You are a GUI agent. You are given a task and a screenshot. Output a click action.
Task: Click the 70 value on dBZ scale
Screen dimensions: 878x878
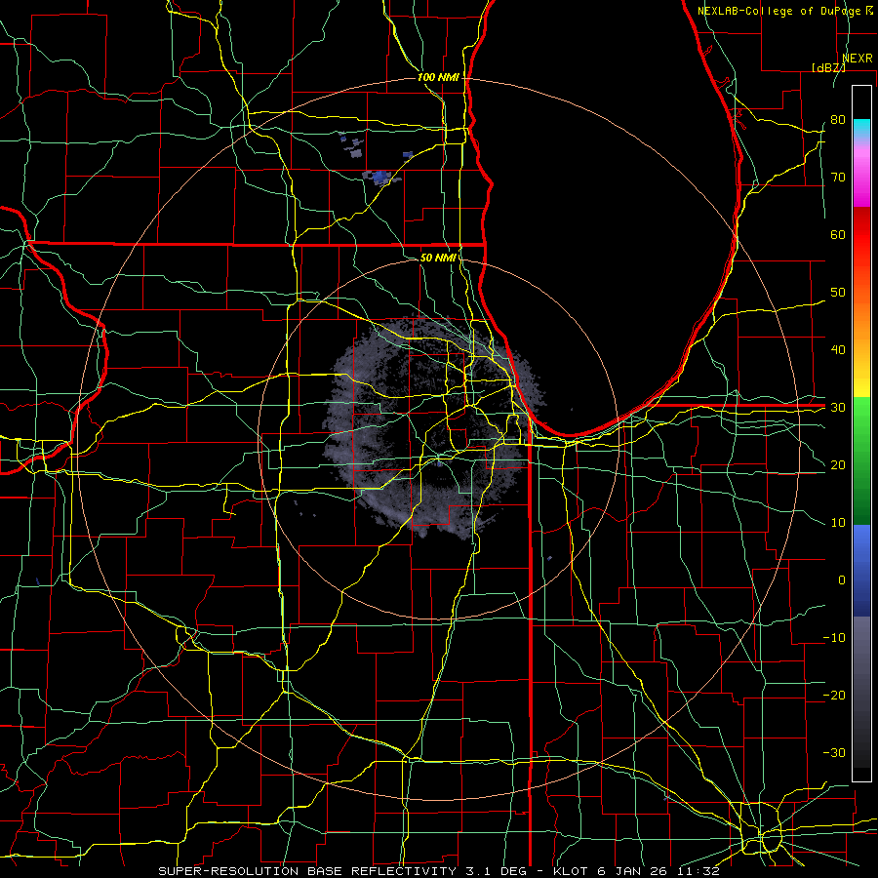(838, 177)
